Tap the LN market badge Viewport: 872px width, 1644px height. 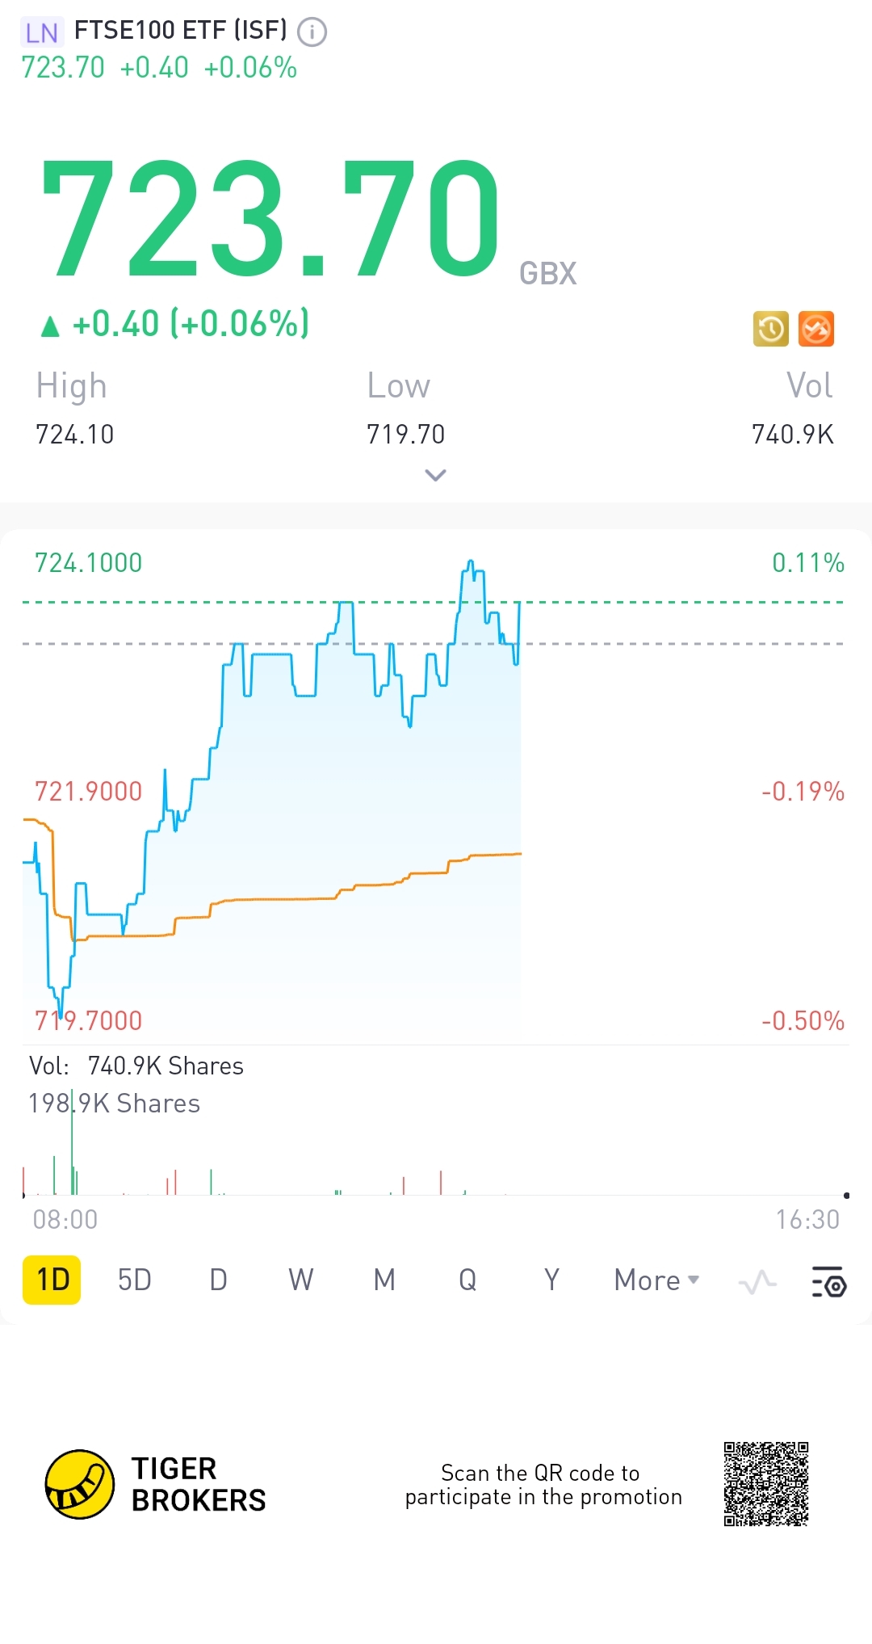41,32
